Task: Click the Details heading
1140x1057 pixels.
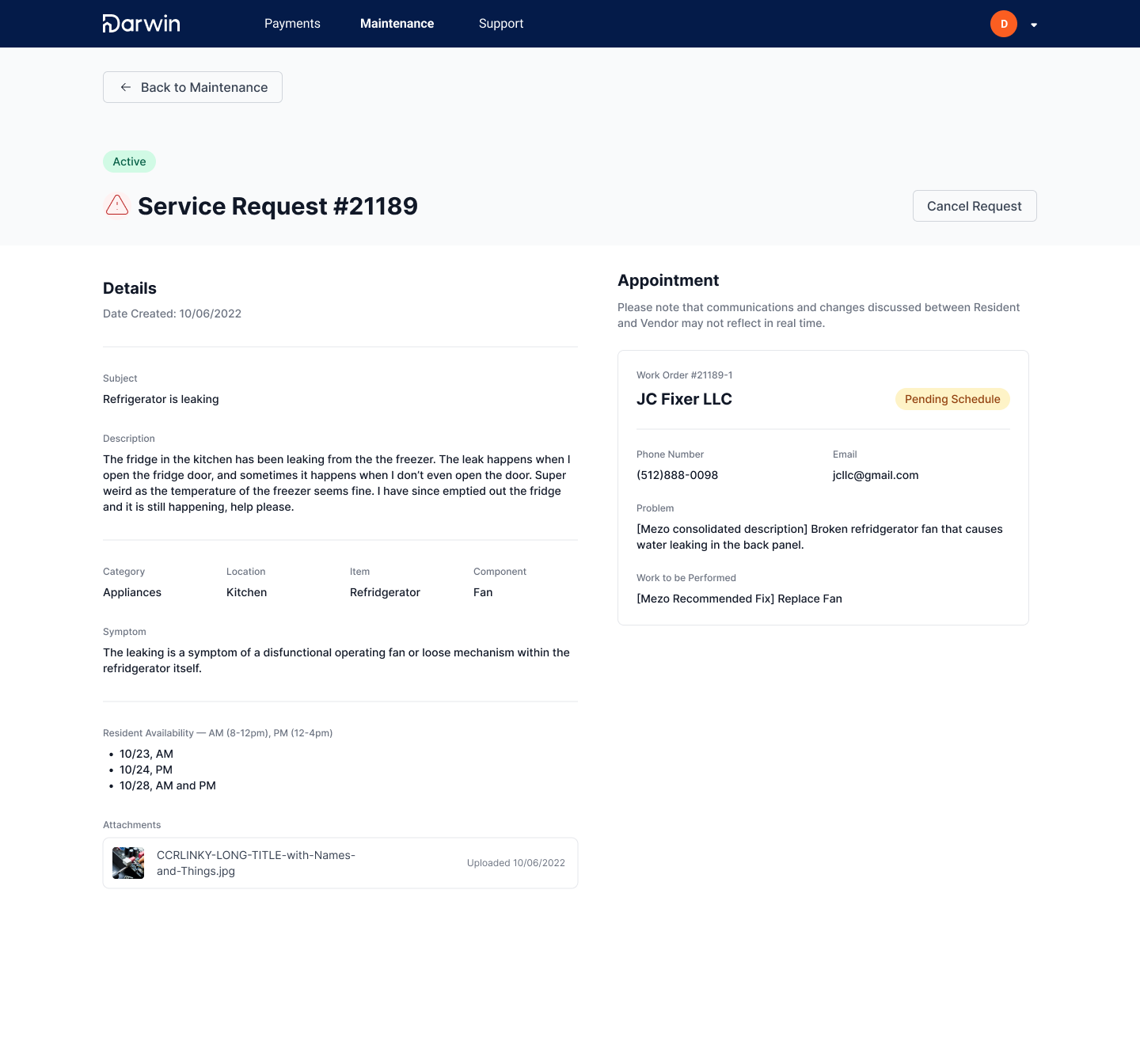Action: point(130,288)
